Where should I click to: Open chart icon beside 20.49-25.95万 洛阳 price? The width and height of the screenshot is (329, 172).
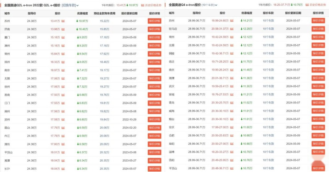coord(232,160)
